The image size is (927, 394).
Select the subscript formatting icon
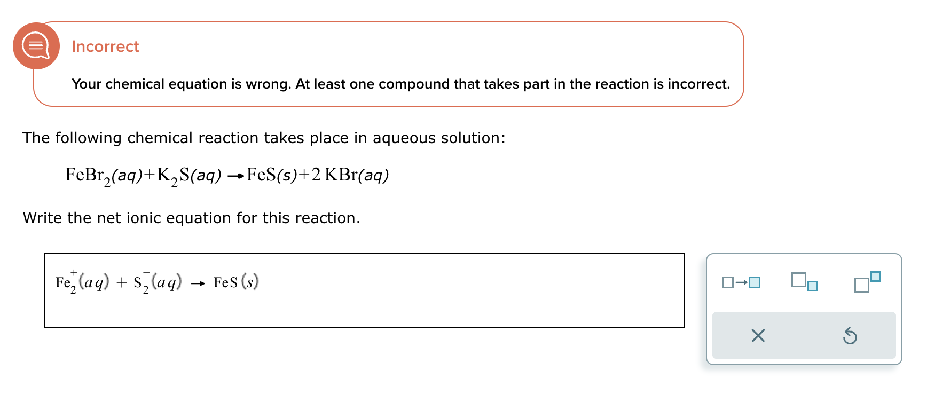(x=804, y=281)
